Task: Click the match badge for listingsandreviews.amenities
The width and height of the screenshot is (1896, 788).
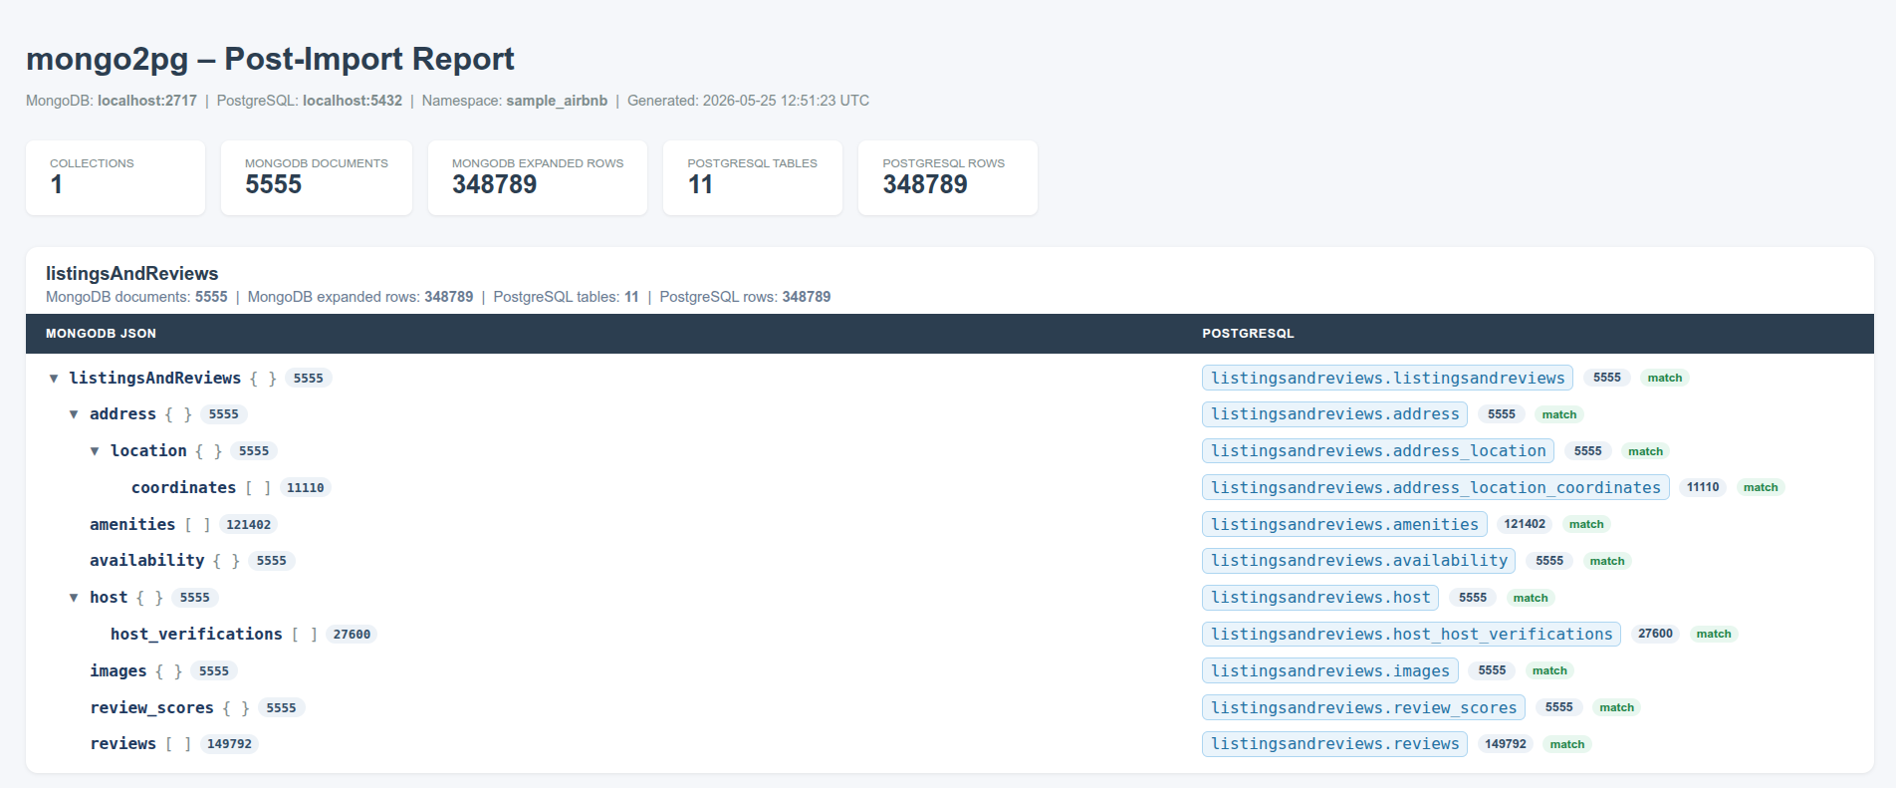Action: (1586, 524)
